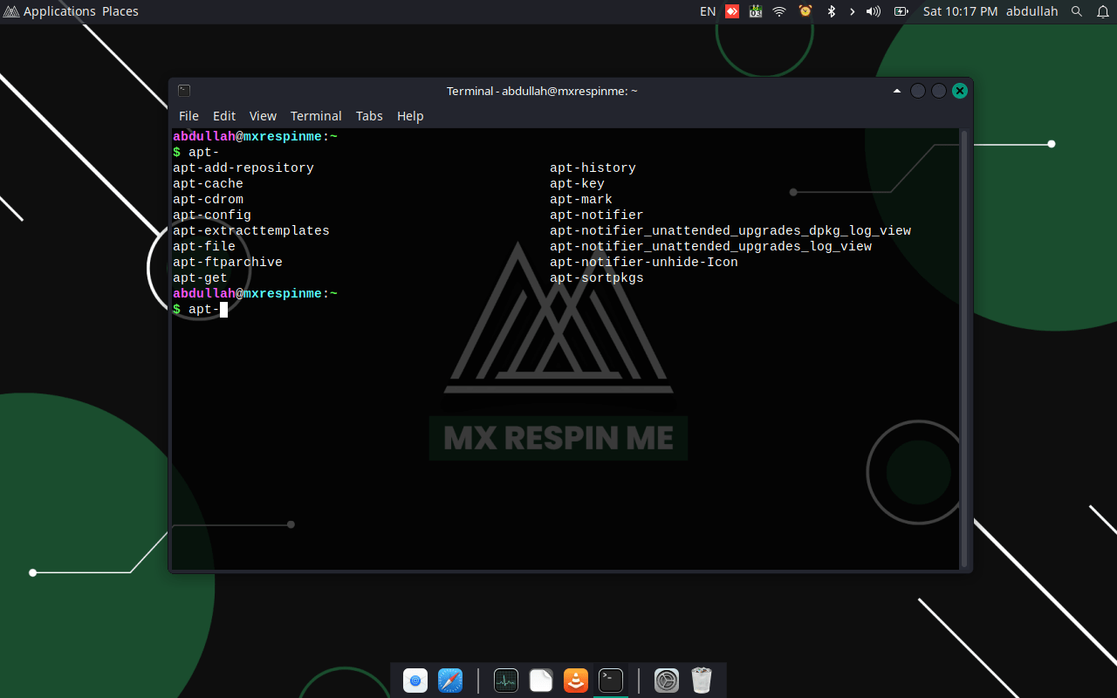Open the battery power indicator

point(901,11)
